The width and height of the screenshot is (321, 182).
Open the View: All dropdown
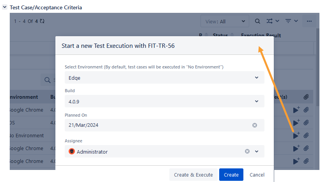point(225,21)
